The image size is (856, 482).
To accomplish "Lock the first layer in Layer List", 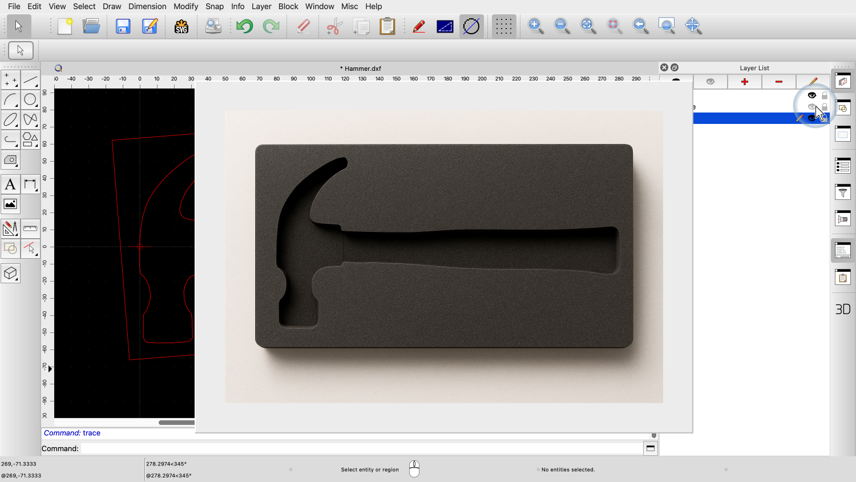I will (825, 95).
